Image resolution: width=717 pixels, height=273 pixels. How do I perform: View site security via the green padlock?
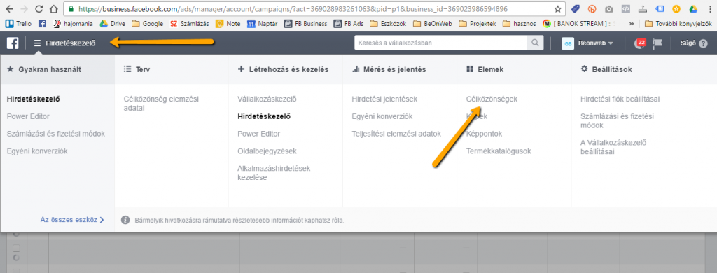70,8
